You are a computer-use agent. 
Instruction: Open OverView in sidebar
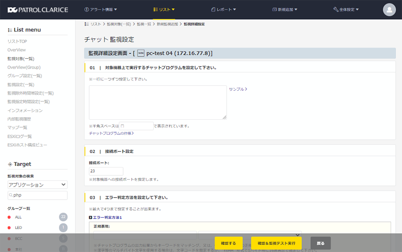pos(17,50)
